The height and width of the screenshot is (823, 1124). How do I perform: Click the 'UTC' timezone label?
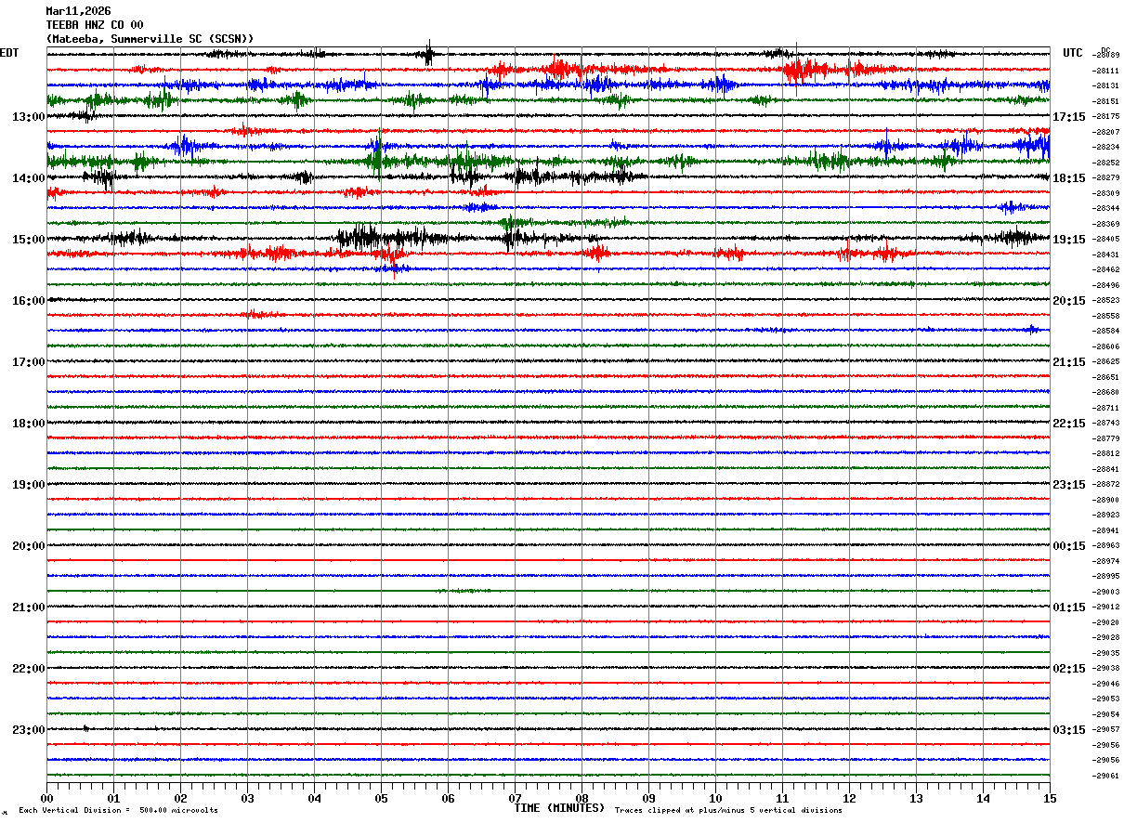pyautogui.click(x=1073, y=53)
